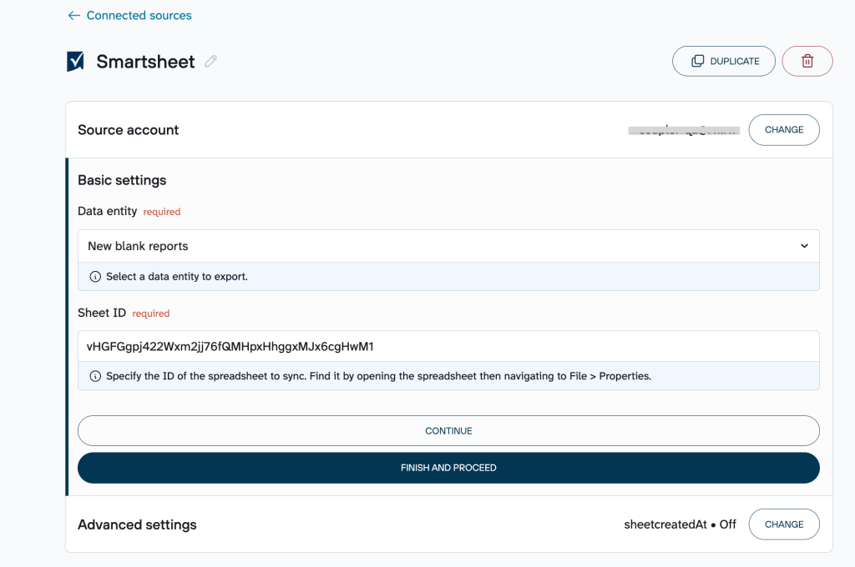Select the Source account section heading
Image resolution: width=855 pixels, height=567 pixels.
[128, 129]
